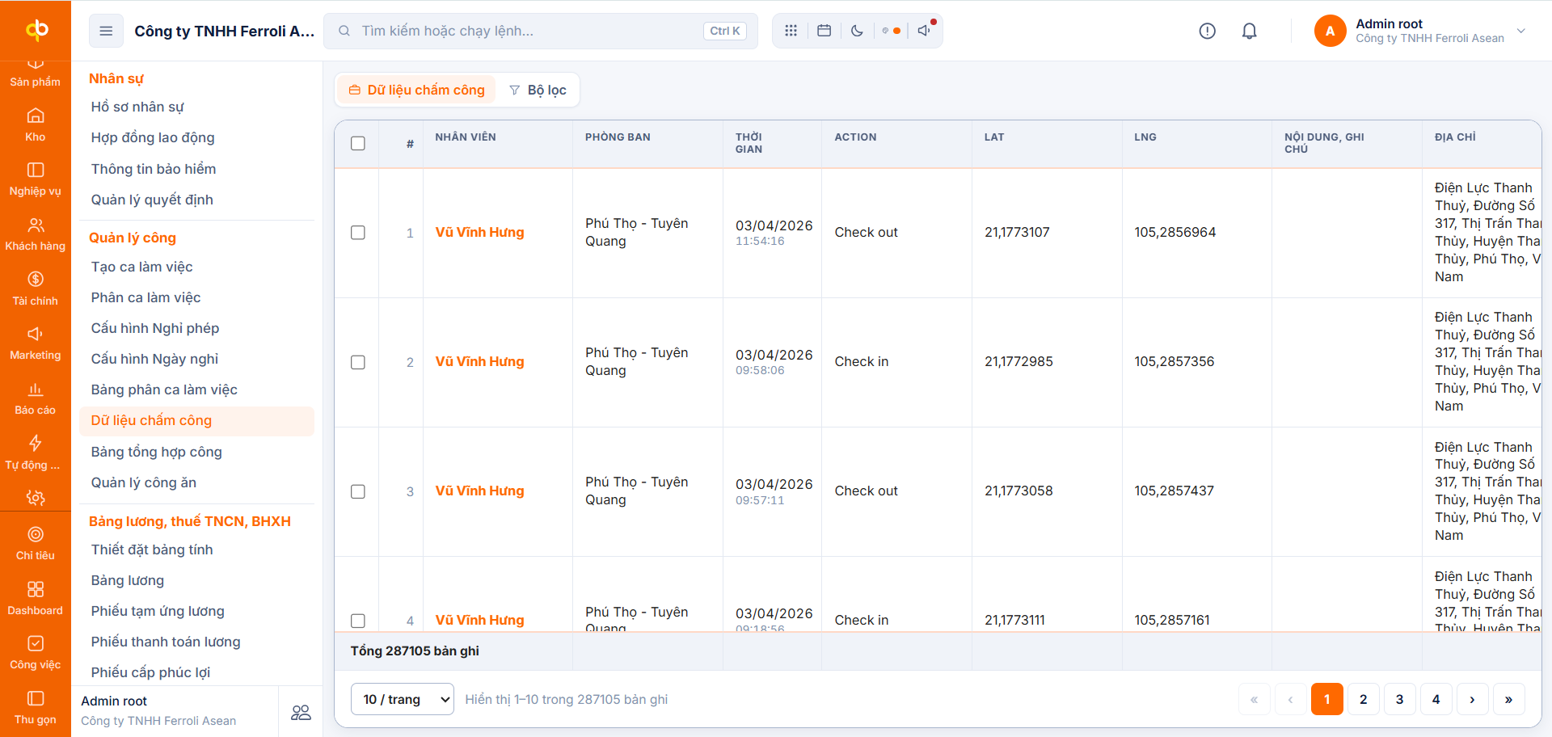Open Khách hàng module in sidebar
Screen dimensions: 1552x737
click(x=36, y=234)
